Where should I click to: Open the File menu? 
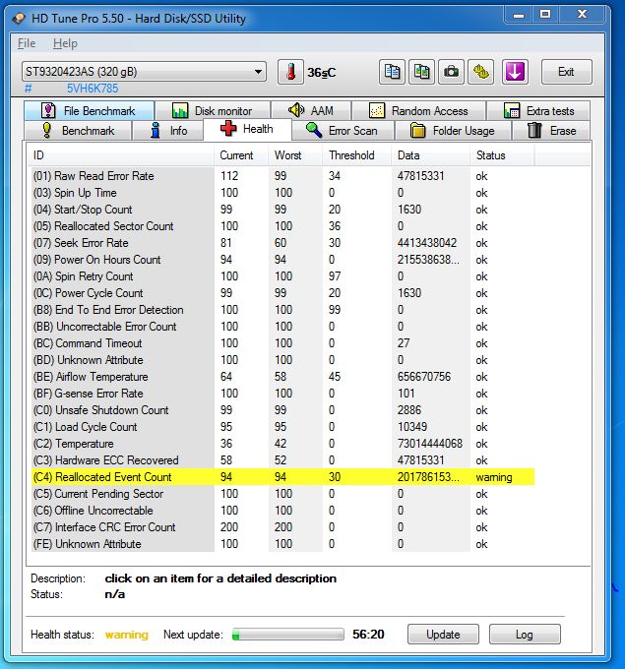pos(27,43)
